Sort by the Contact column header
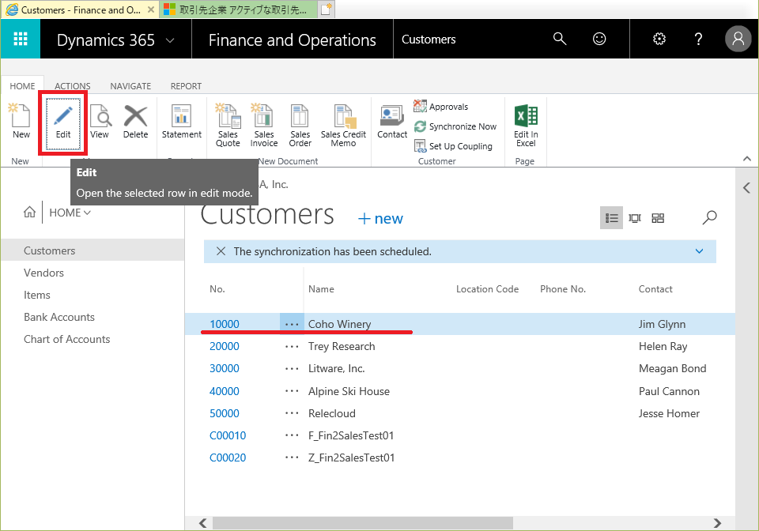759x531 pixels. point(655,289)
